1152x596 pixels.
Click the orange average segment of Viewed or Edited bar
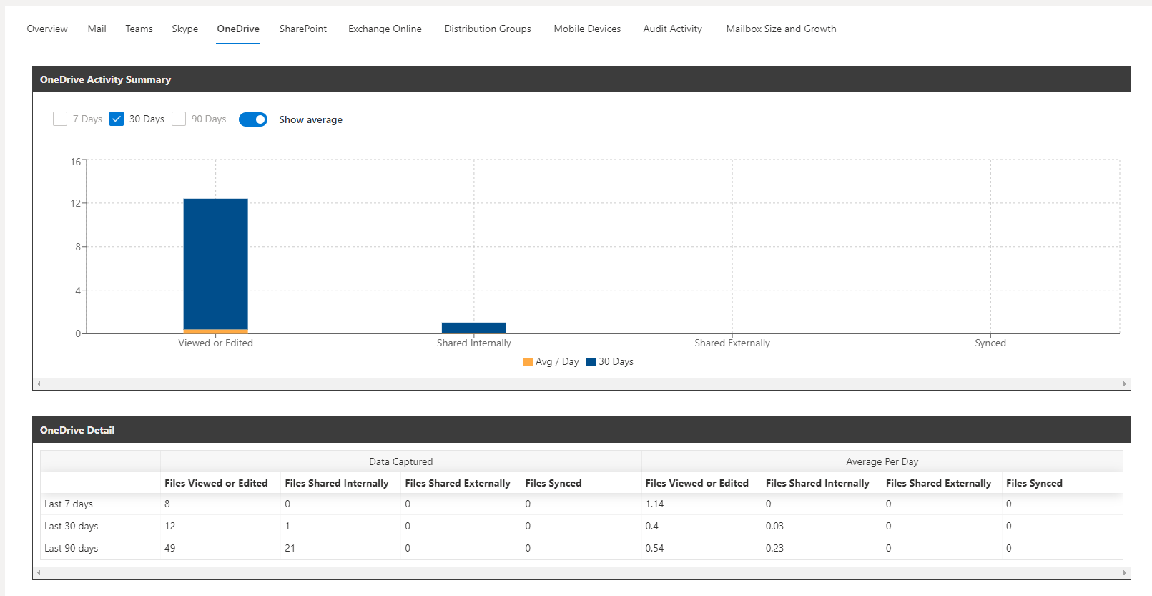[215, 331]
